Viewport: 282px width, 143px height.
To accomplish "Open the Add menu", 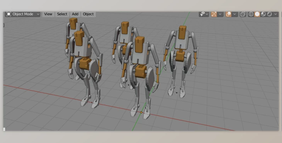I will click(x=75, y=14).
